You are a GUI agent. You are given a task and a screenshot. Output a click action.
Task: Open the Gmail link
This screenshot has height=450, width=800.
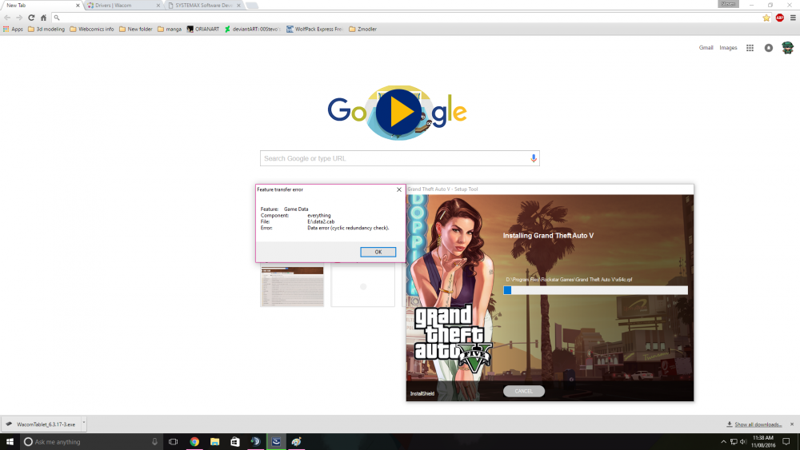coord(706,47)
